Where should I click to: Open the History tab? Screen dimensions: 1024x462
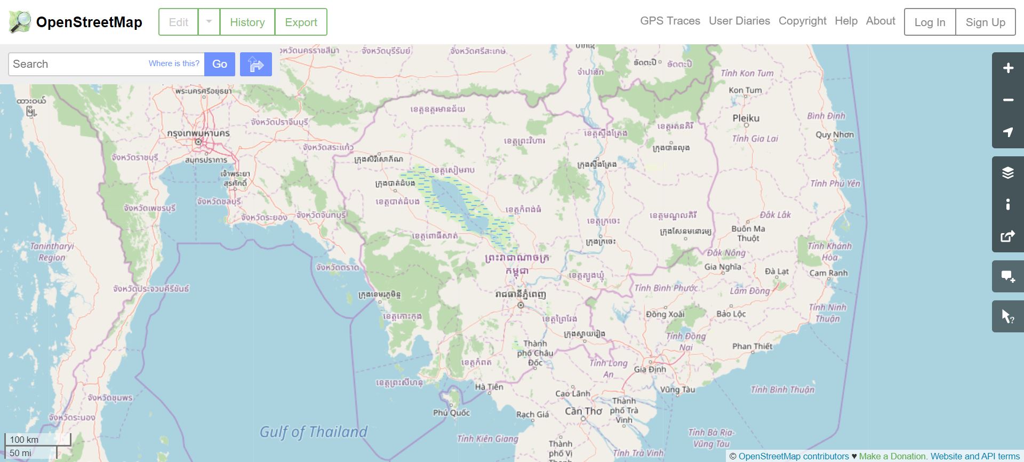pyautogui.click(x=247, y=22)
